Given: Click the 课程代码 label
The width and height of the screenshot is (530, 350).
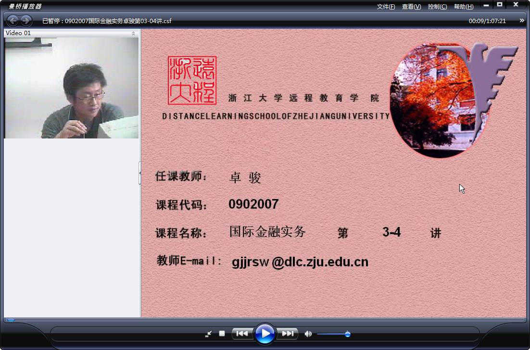Looking at the screenshot, I should [181, 205].
